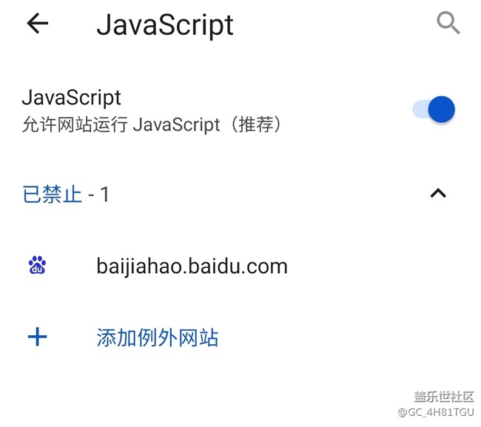
Task: Disable the JavaScript toggle switch
Action: click(434, 110)
